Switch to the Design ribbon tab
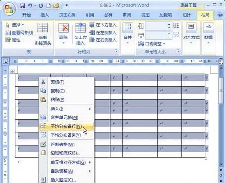225x183 pixels. (187, 15)
